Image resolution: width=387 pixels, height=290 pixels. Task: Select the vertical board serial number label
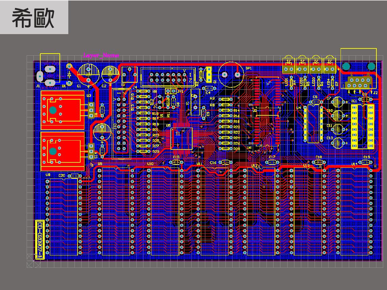[x=40, y=239]
